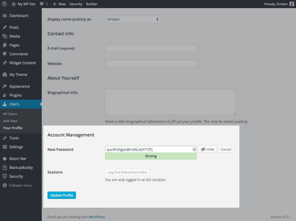
Task: Click into the Biographical Info textarea
Action: [170, 102]
